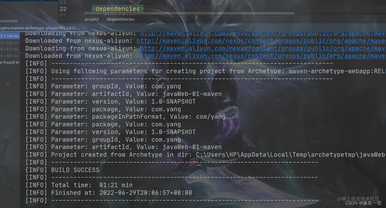Click line number 22 in the editor gutter
The height and width of the screenshot is (208, 386).
63,9
